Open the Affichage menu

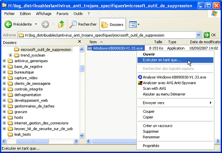pos(44,14)
